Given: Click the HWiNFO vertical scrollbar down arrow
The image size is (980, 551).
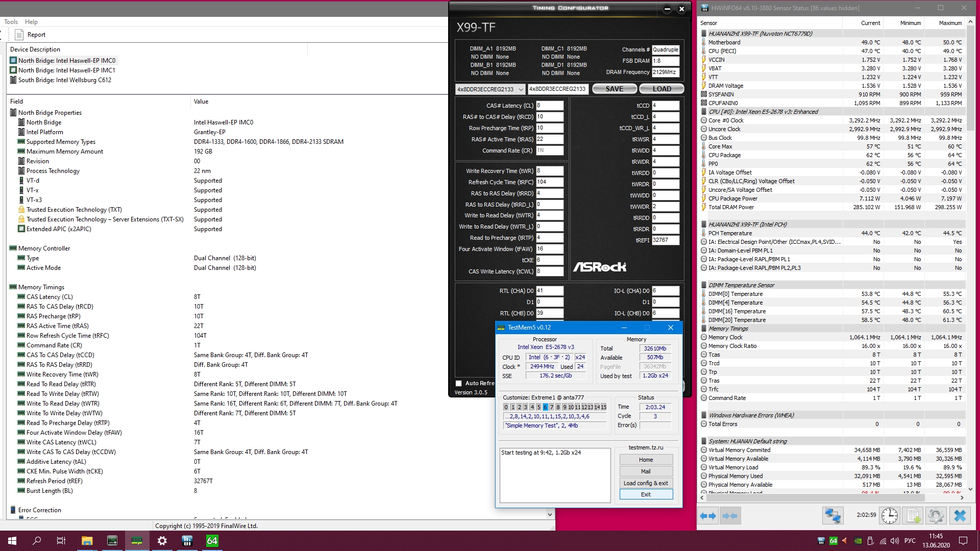Looking at the screenshot, I should [970, 489].
